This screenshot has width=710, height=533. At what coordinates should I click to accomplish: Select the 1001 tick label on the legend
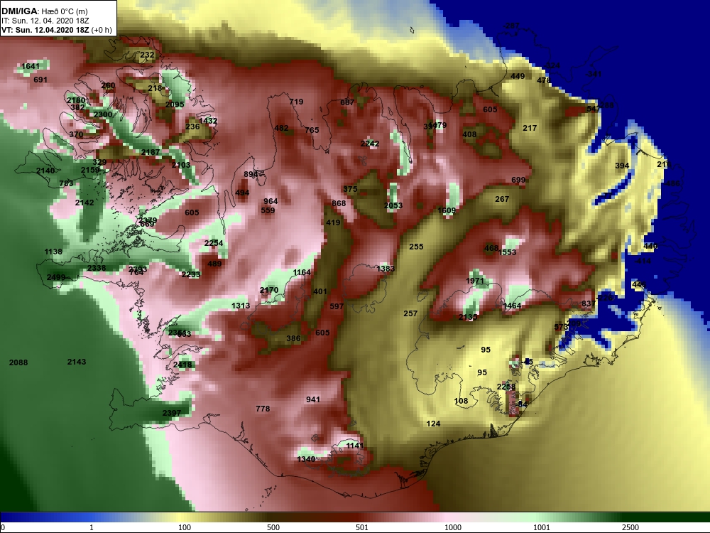tap(542, 527)
